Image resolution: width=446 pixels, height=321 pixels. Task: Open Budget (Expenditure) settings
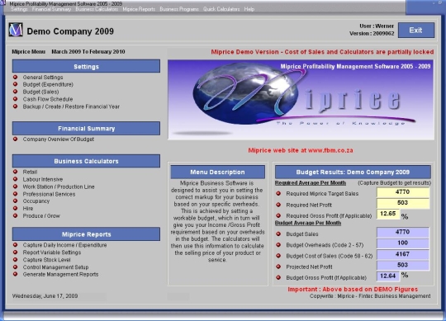coord(48,84)
